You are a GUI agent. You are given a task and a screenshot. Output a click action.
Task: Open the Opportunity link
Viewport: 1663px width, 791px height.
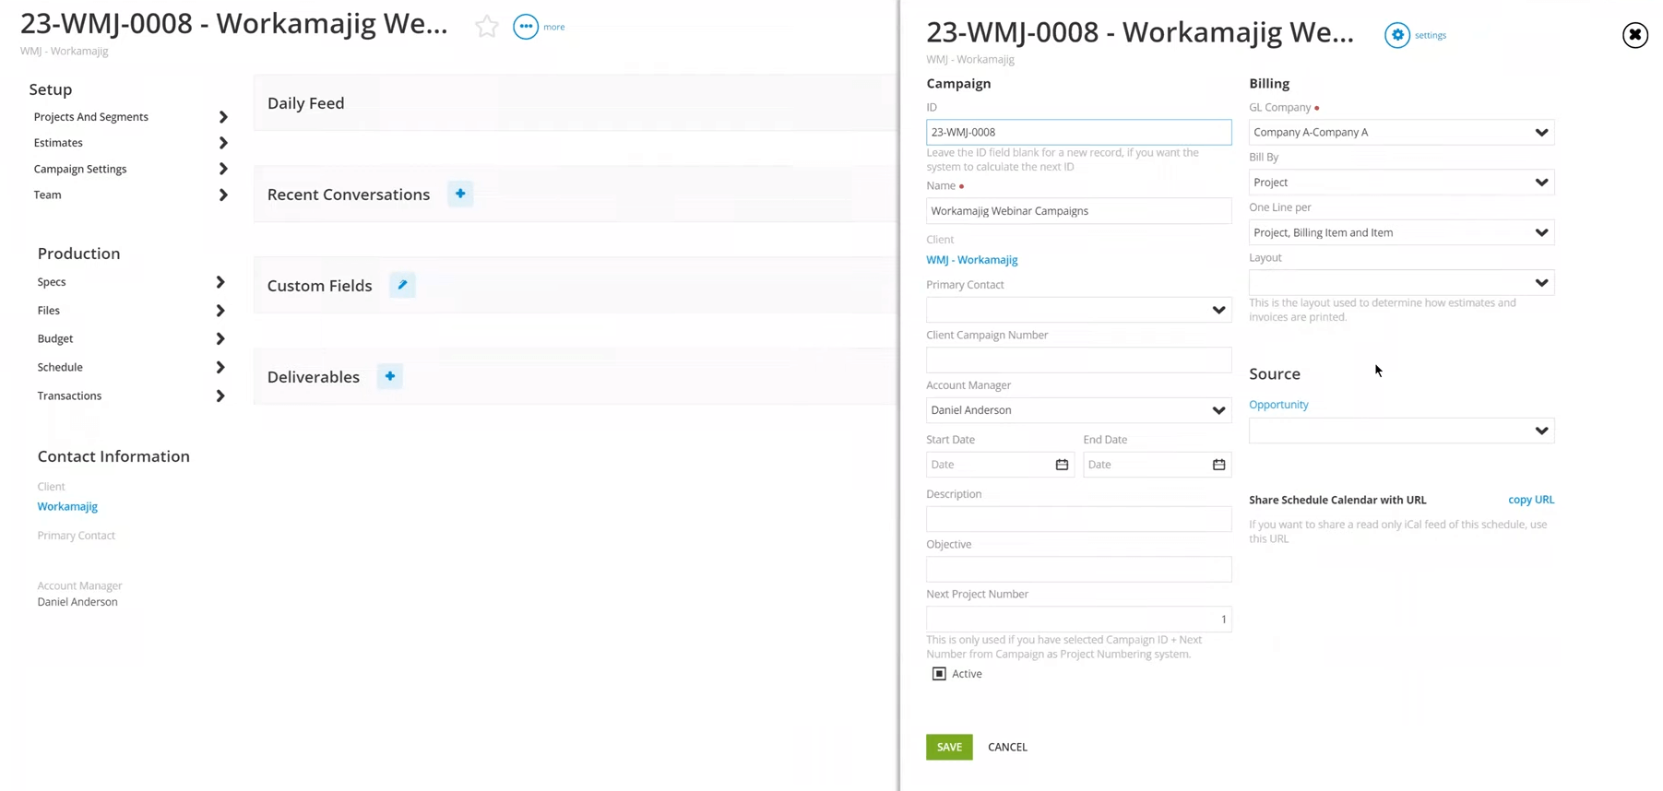[x=1278, y=405]
